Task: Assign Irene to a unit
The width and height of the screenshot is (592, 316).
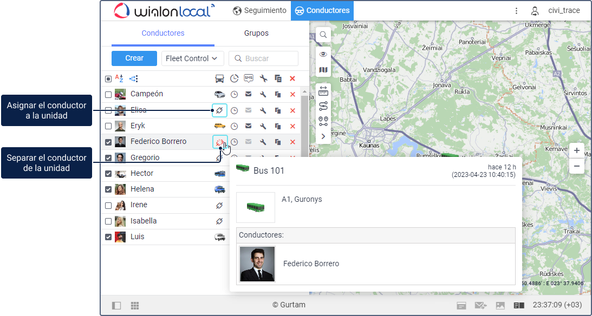Action: [x=219, y=205]
